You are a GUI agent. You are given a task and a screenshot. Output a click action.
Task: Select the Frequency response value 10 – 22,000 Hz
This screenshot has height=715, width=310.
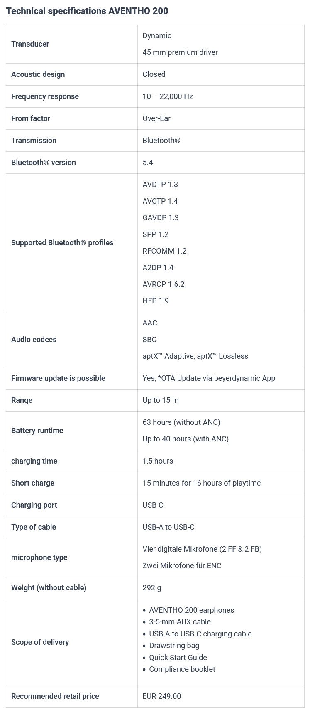[168, 96]
